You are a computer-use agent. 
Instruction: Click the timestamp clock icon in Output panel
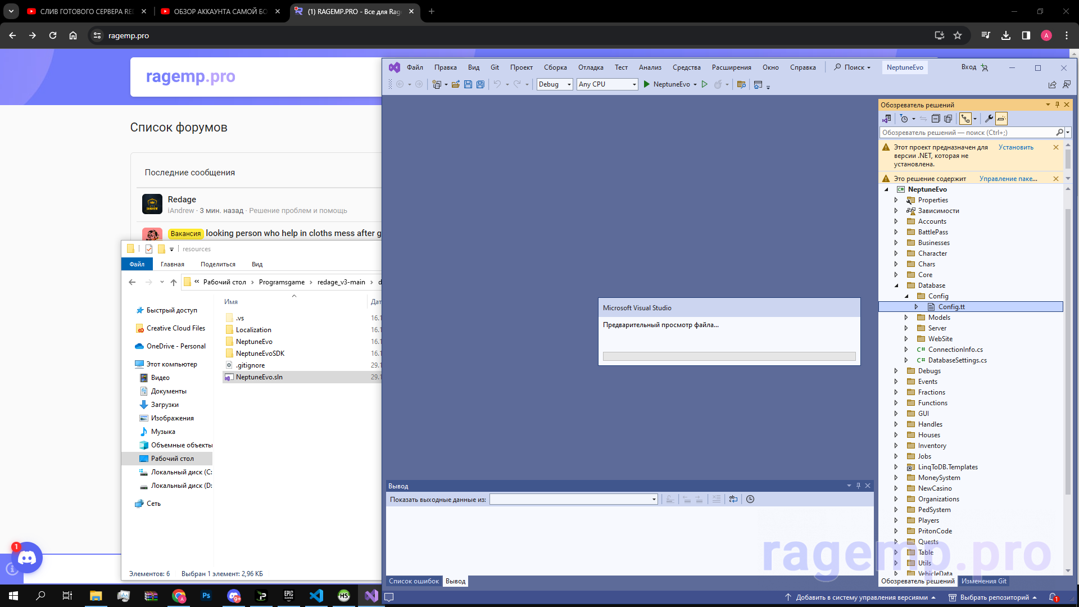point(750,499)
